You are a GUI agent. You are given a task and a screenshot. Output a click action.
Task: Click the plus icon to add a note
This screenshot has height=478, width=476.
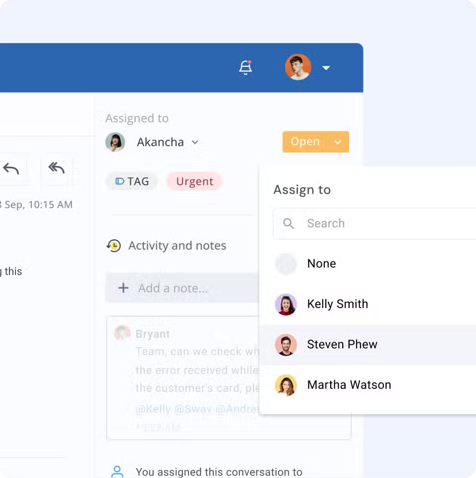[123, 288]
